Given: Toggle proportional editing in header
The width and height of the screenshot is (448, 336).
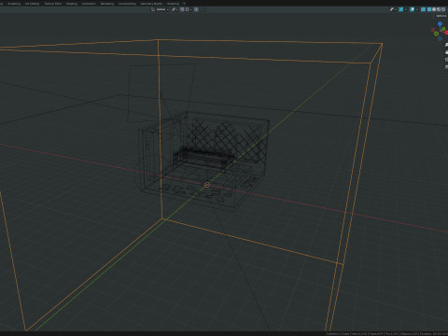Looking at the screenshot, I should (x=196, y=9).
